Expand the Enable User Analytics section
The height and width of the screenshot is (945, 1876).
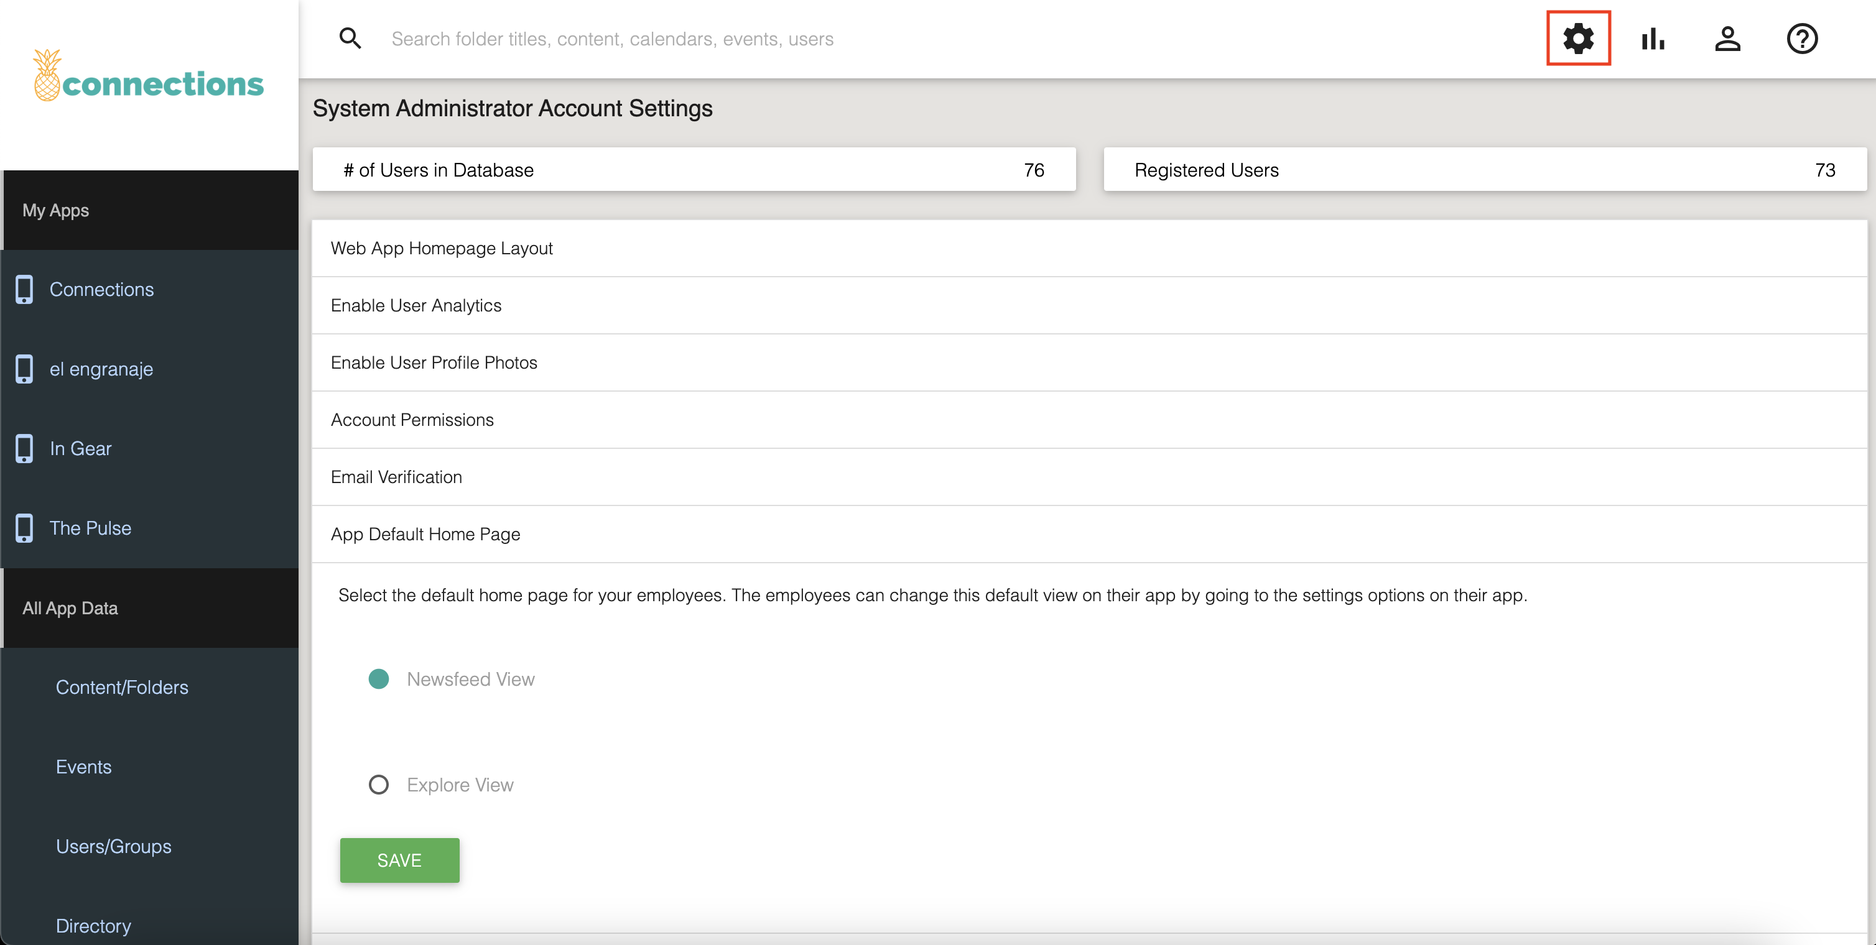pyautogui.click(x=416, y=305)
